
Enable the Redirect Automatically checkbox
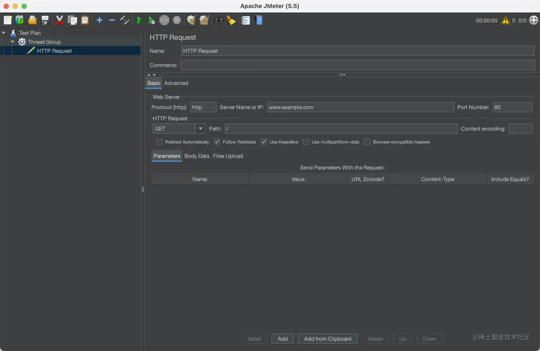[x=160, y=142]
